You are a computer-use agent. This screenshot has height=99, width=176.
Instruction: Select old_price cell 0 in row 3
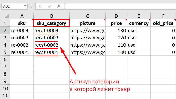pyautogui.click(x=163, y=38)
